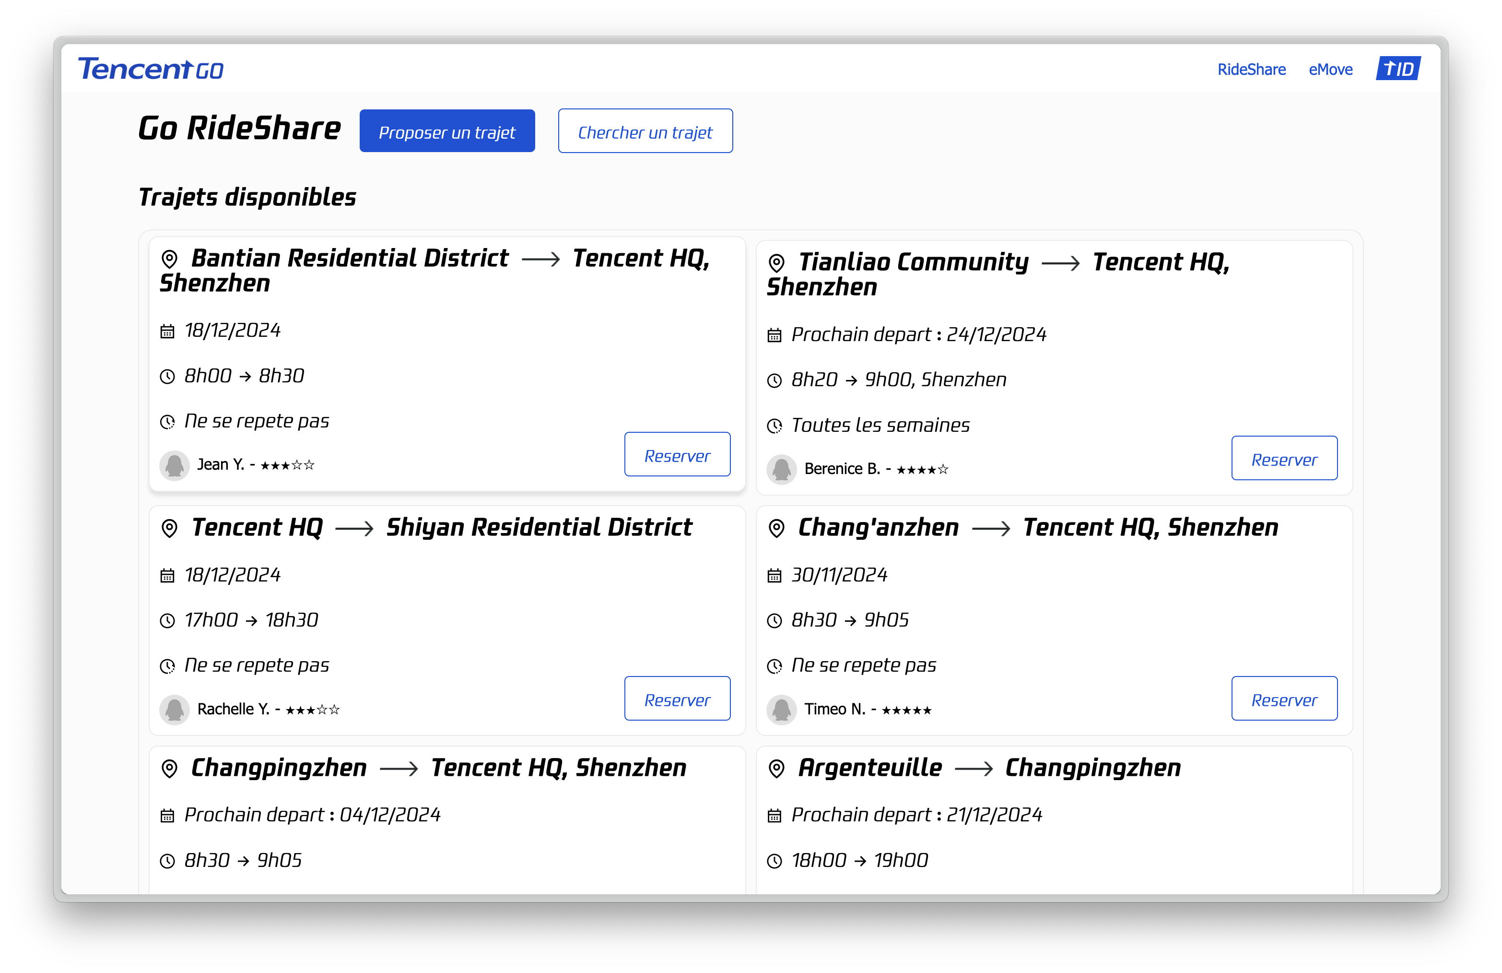
Task: Click Jean Y. avatar picture
Action: pos(174,465)
